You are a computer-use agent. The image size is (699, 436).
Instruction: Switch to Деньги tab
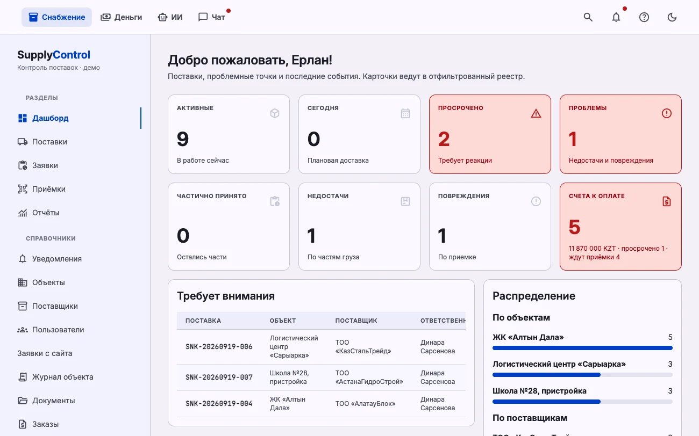tap(122, 17)
